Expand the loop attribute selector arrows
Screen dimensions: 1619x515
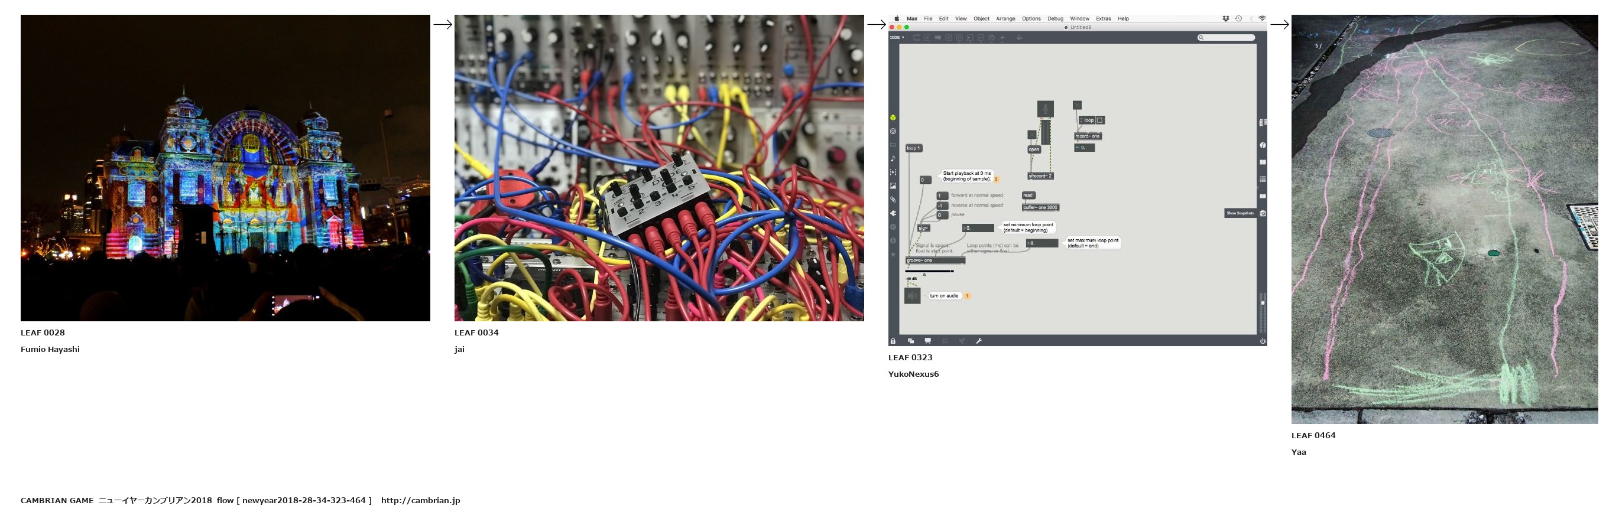pos(1081,120)
